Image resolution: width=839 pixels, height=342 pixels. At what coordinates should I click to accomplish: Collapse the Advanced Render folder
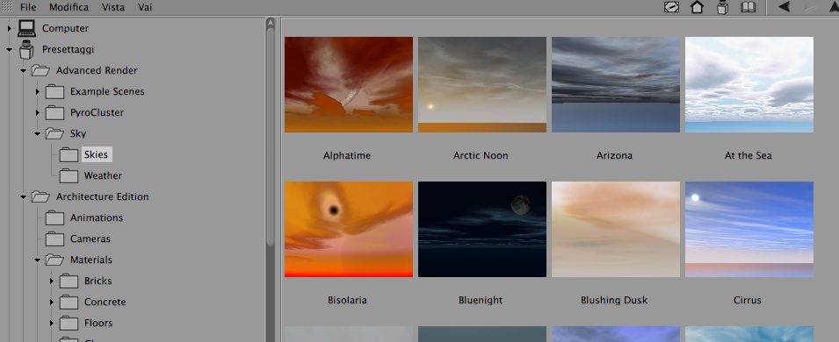pyautogui.click(x=23, y=70)
